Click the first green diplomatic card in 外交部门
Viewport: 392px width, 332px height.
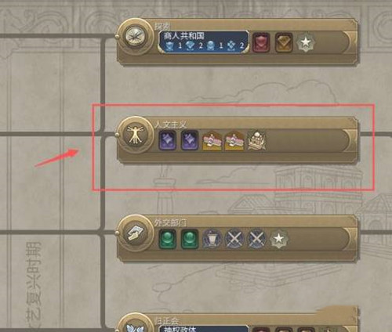click(167, 239)
